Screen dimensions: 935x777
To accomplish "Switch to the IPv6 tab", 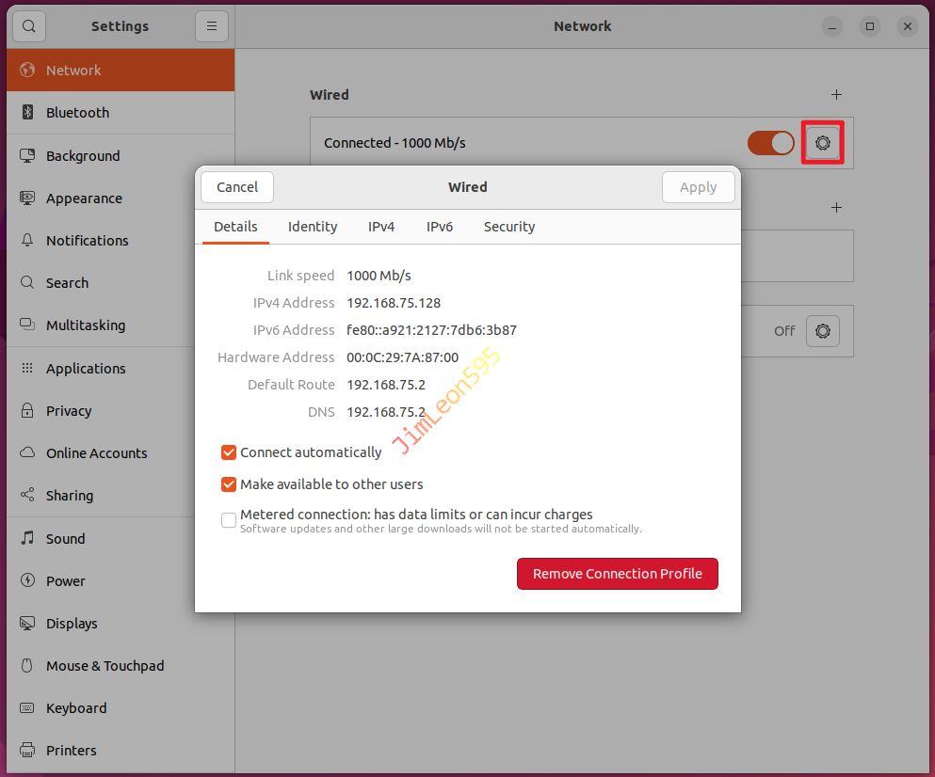I will pos(439,227).
